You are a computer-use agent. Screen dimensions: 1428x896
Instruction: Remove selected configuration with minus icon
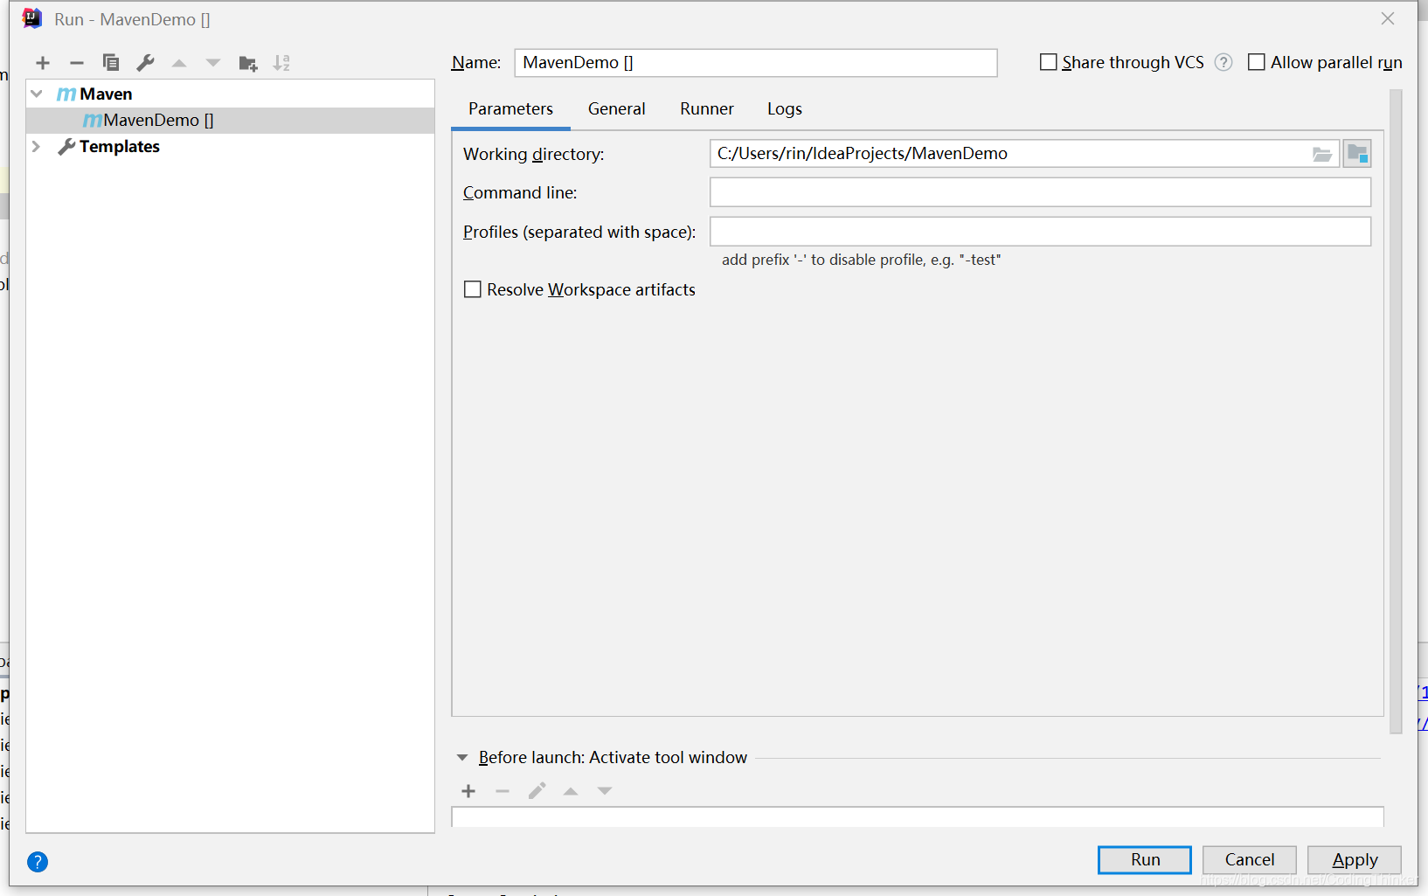click(x=77, y=63)
